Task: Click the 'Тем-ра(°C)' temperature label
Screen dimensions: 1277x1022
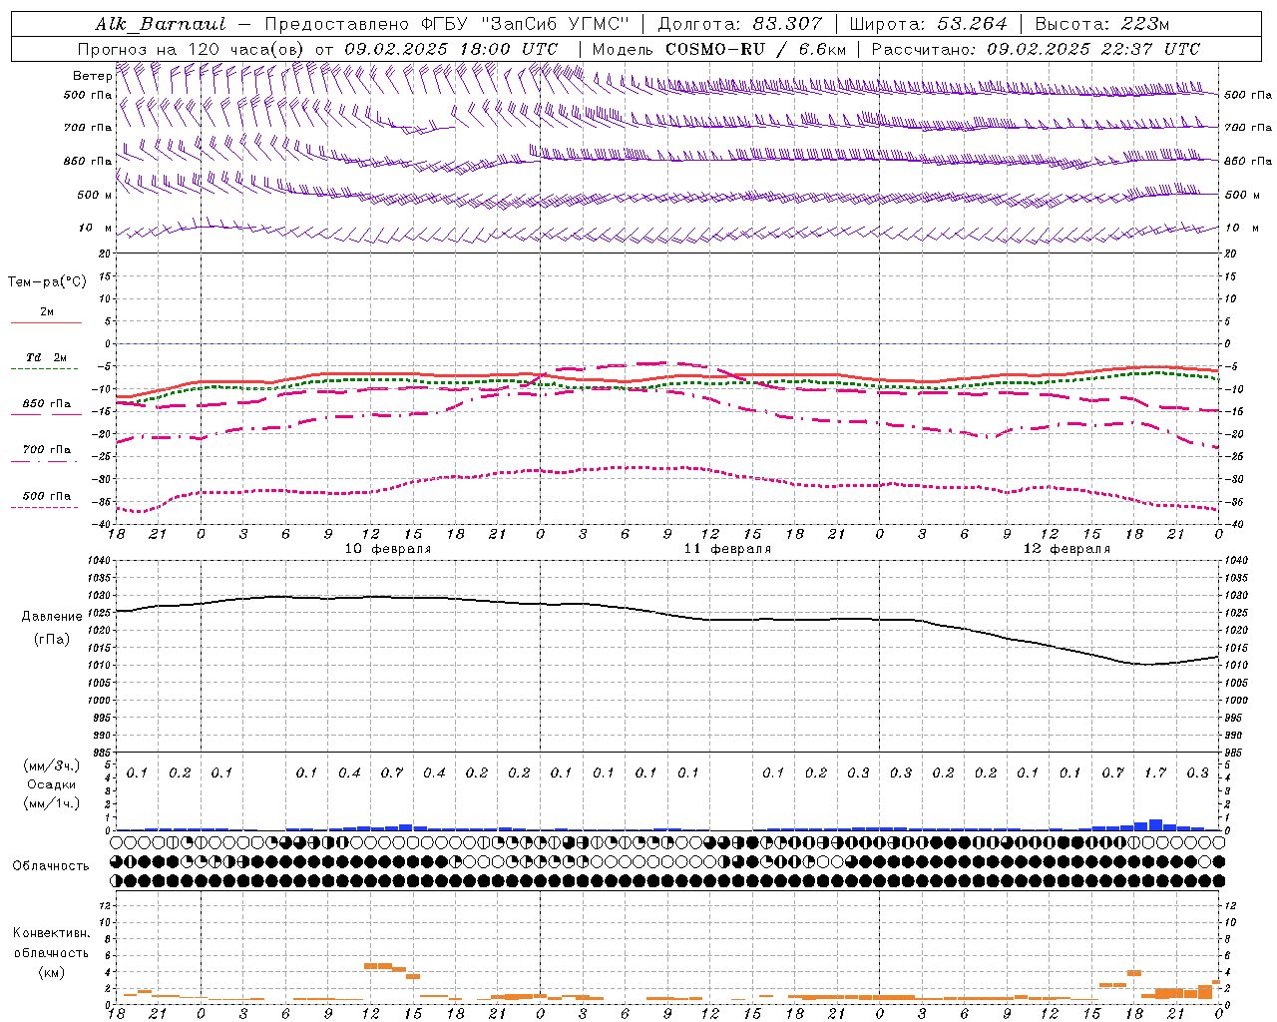Action: 47,282
